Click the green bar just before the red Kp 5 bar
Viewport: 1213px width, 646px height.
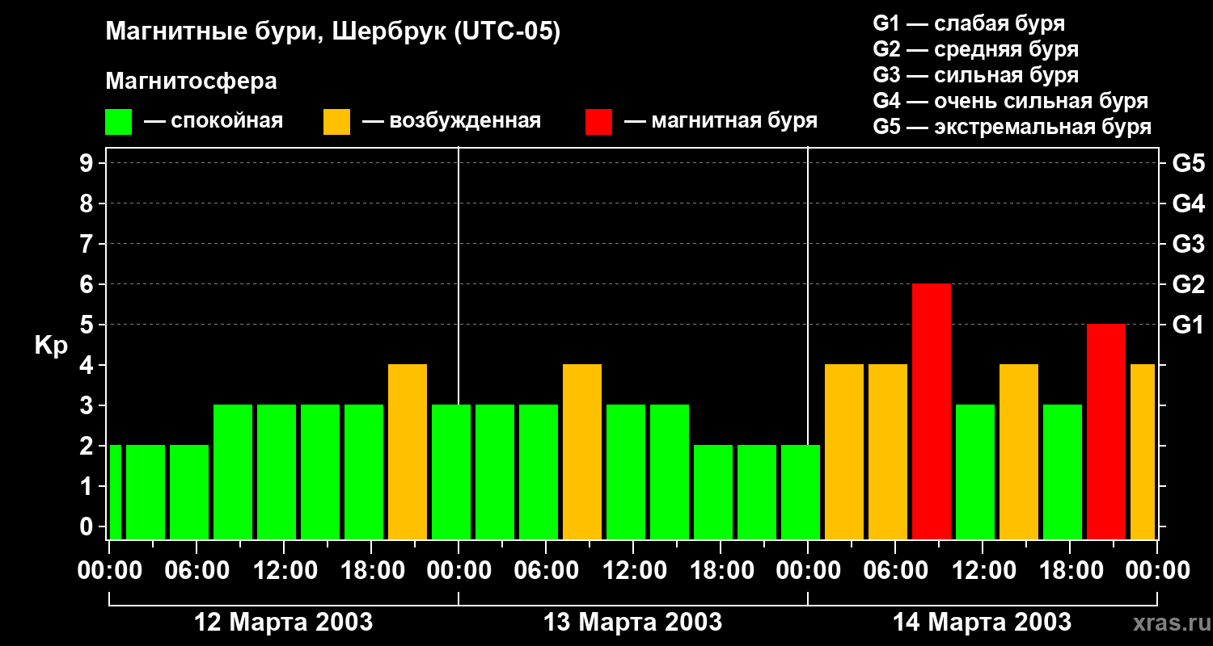point(1063,472)
